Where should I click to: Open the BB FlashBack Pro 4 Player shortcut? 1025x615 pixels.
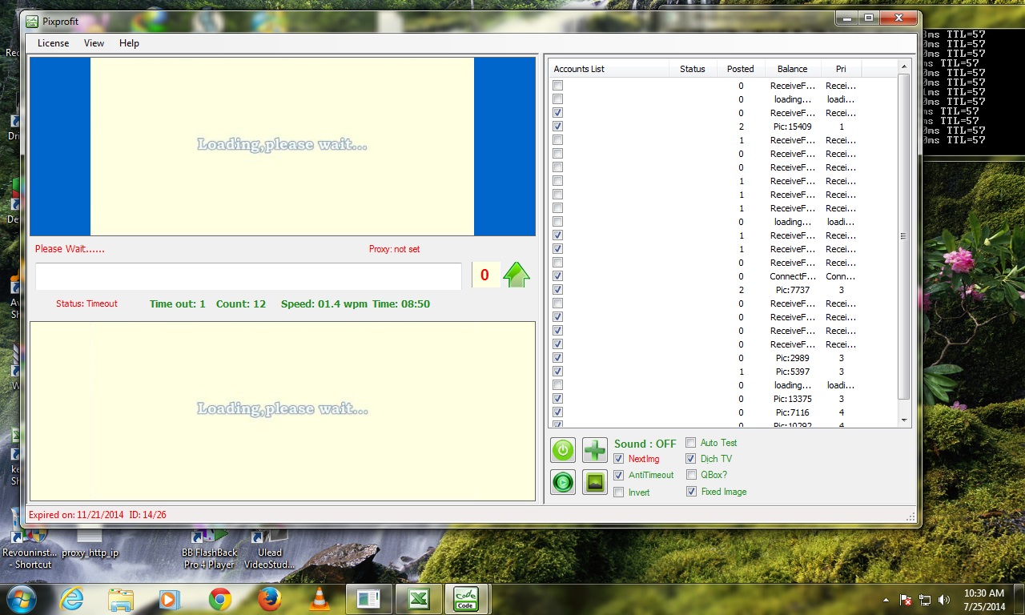[209, 549]
